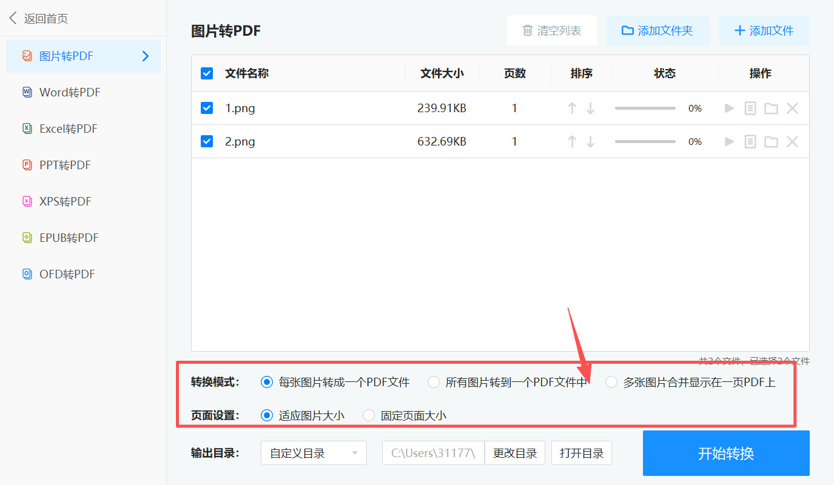Click the 文件名称 column header
The image size is (834, 485).
247,73
